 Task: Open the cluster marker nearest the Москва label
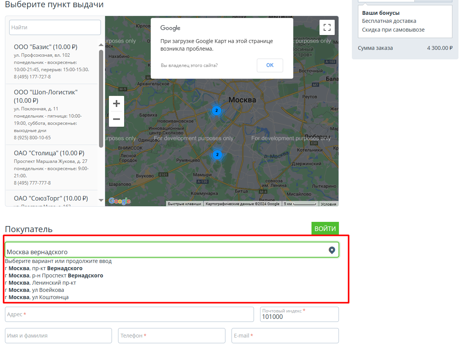point(216,110)
